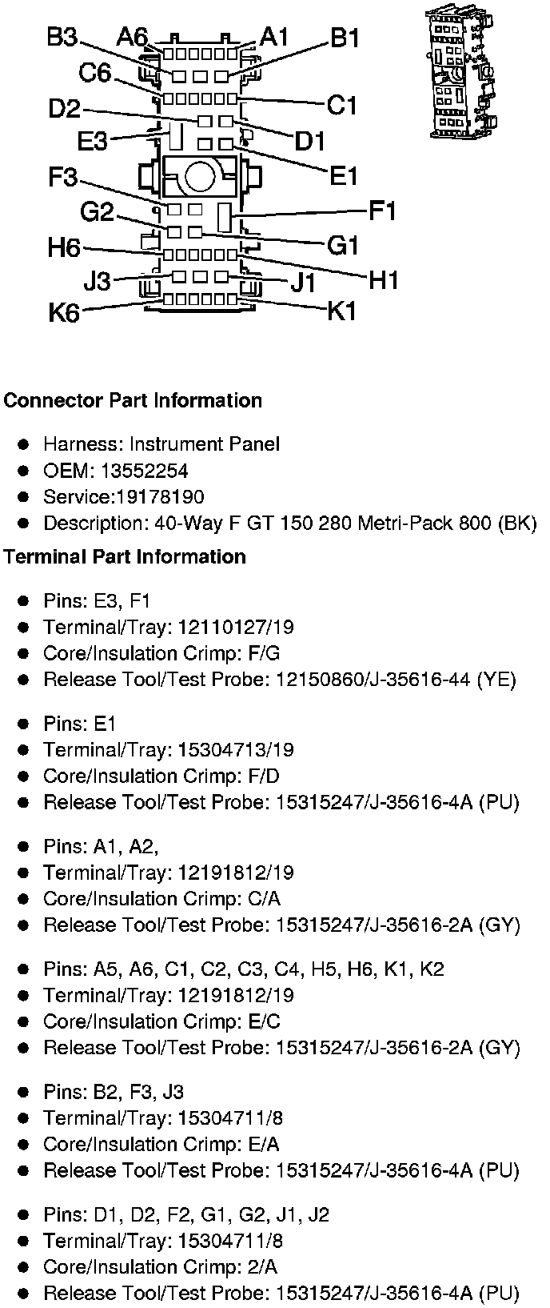
Task: Click the E3 label in the diagram
Action: coord(92,142)
